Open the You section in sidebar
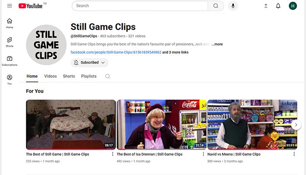 pos(9,80)
